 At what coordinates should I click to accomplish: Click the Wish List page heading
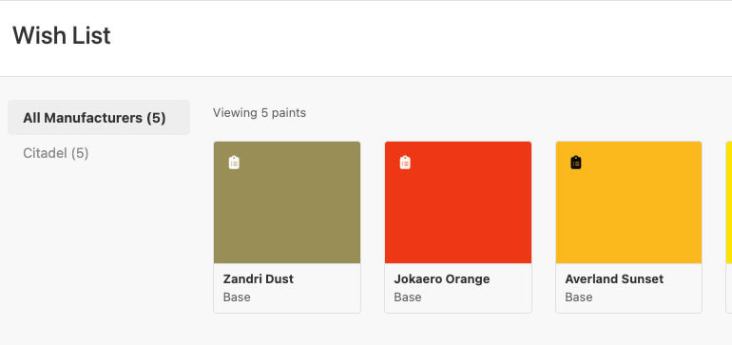coord(62,35)
